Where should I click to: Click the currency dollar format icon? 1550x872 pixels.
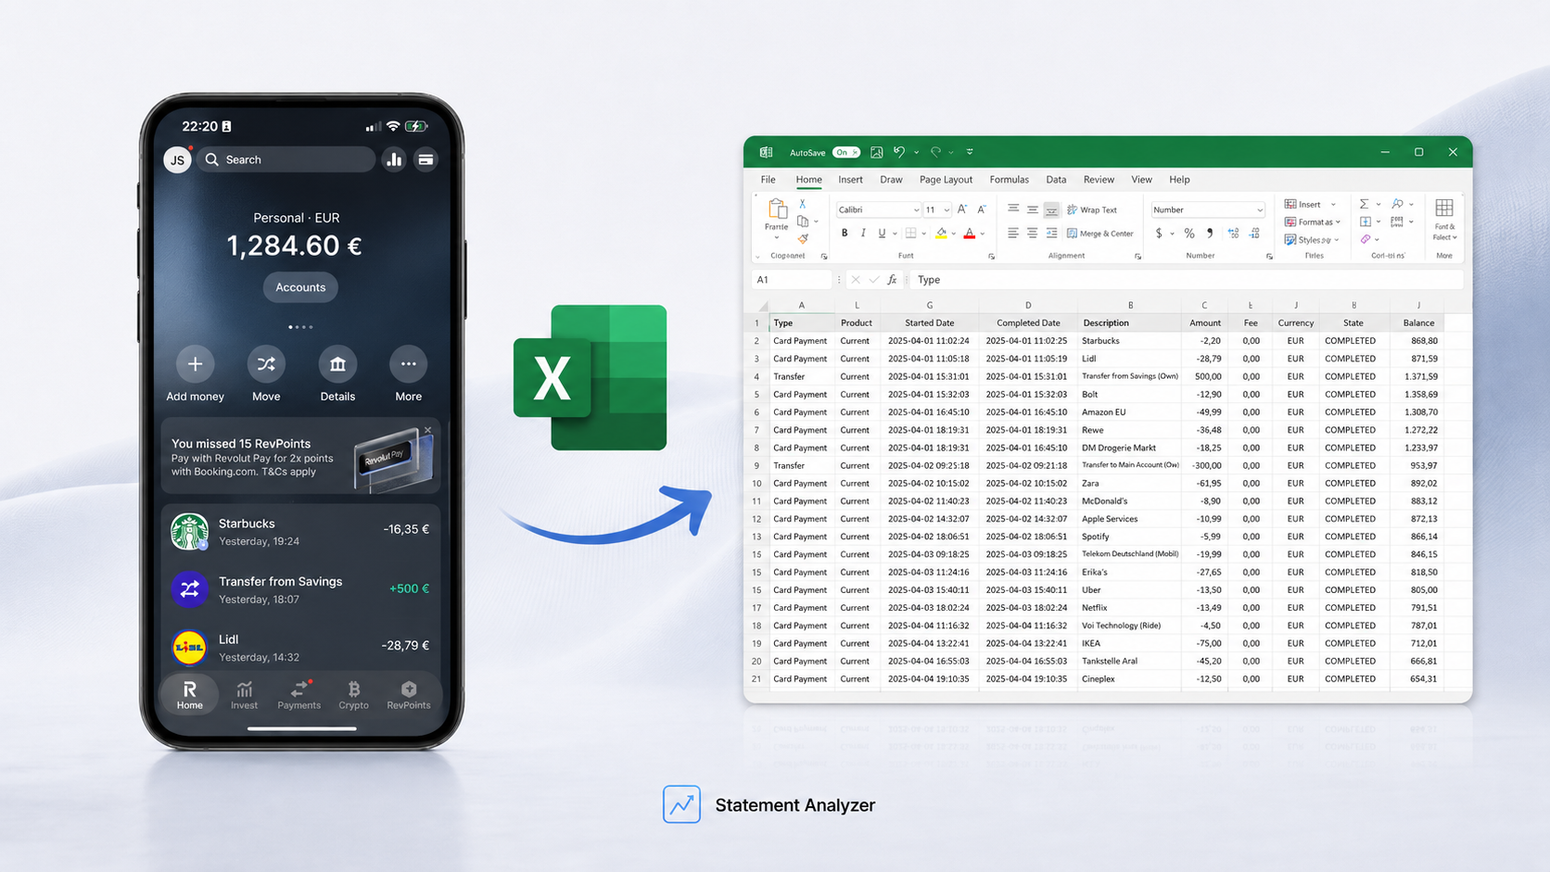pyautogui.click(x=1159, y=234)
